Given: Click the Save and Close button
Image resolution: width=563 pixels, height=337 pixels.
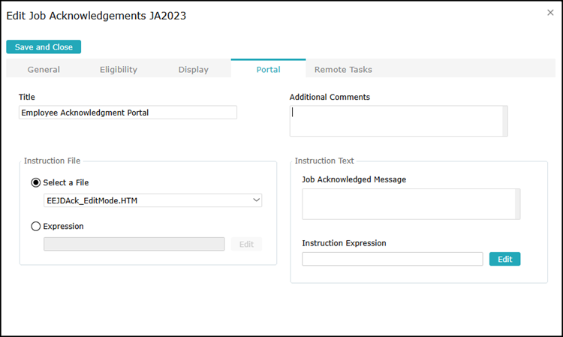Looking at the screenshot, I should coord(44,47).
